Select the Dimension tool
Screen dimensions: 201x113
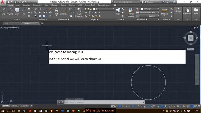[64, 11]
